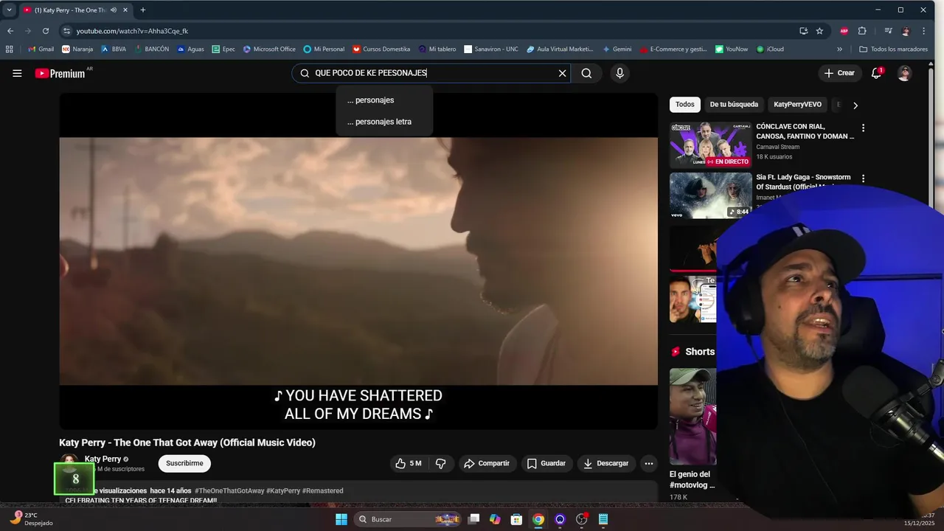The width and height of the screenshot is (944, 531).
Task: Open the weather widget showing 23°C
Action: (x=30, y=519)
